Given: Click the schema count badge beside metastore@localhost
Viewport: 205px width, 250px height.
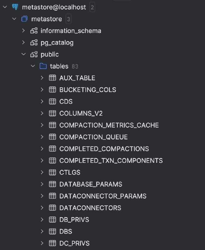Looking at the screenshot, I should pyautogui.click(x=92, y=7).
